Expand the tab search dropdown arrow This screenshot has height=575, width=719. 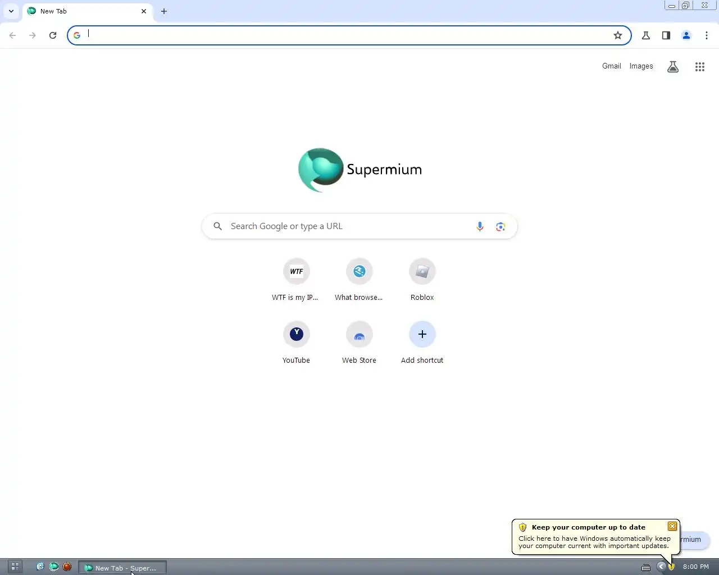tap(11, 11)
